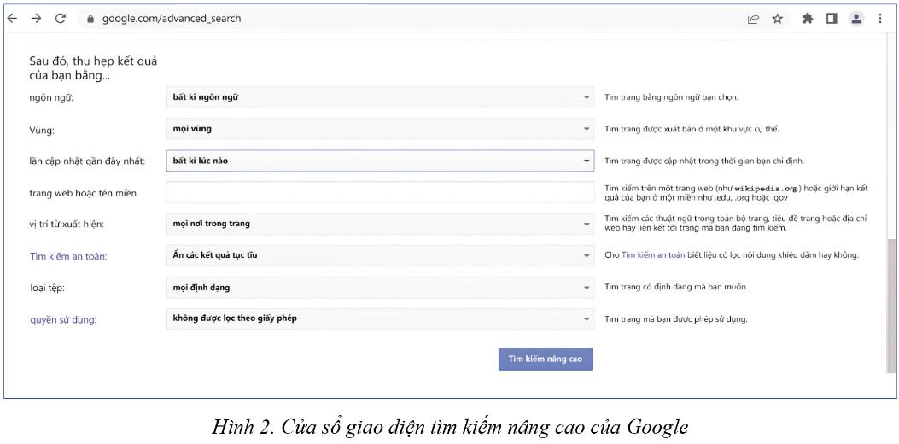
Task: Click the 'vị trí từ xuất hiện:' label
Action: tap(67, 225)
